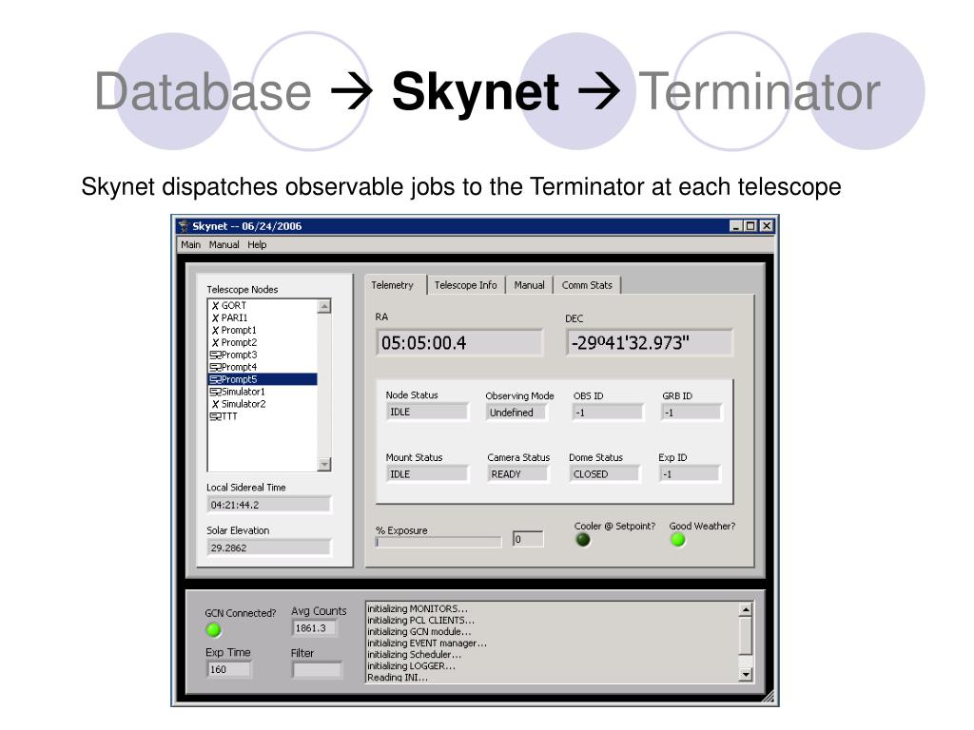
Task: Open the Help menu
Action: (257, 244)
